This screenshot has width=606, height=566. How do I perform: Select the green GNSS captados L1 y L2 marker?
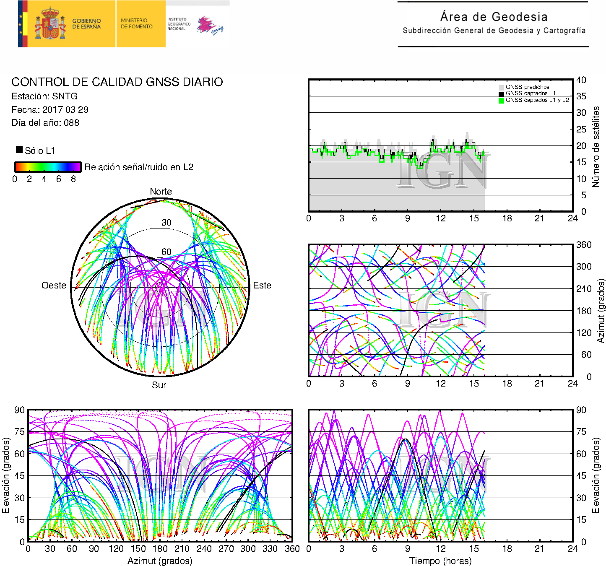click(x=501, y=101)
